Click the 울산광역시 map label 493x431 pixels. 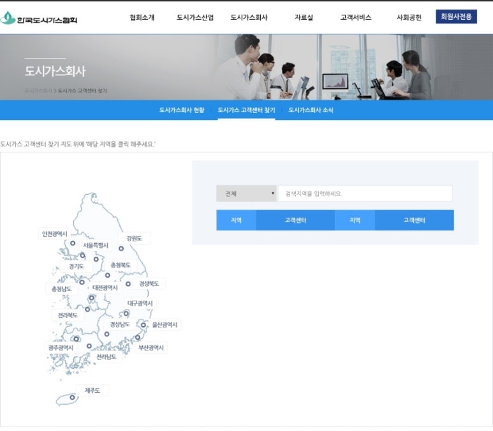[165, 325]
